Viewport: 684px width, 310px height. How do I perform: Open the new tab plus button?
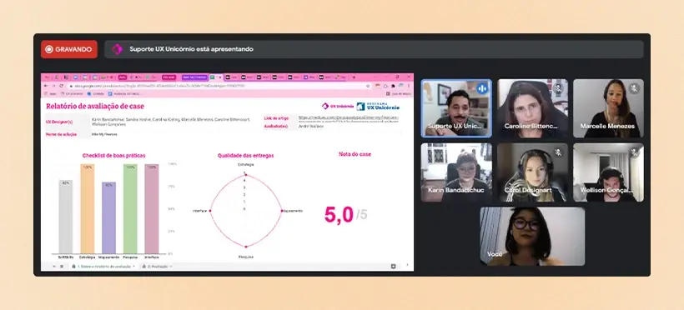point(354,77)
